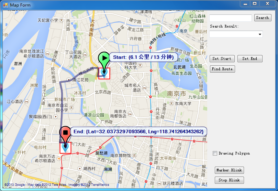Viewport: 278px width, 191px height.
Task: Click the 莫愁湖 lake label
Action: 101,153
